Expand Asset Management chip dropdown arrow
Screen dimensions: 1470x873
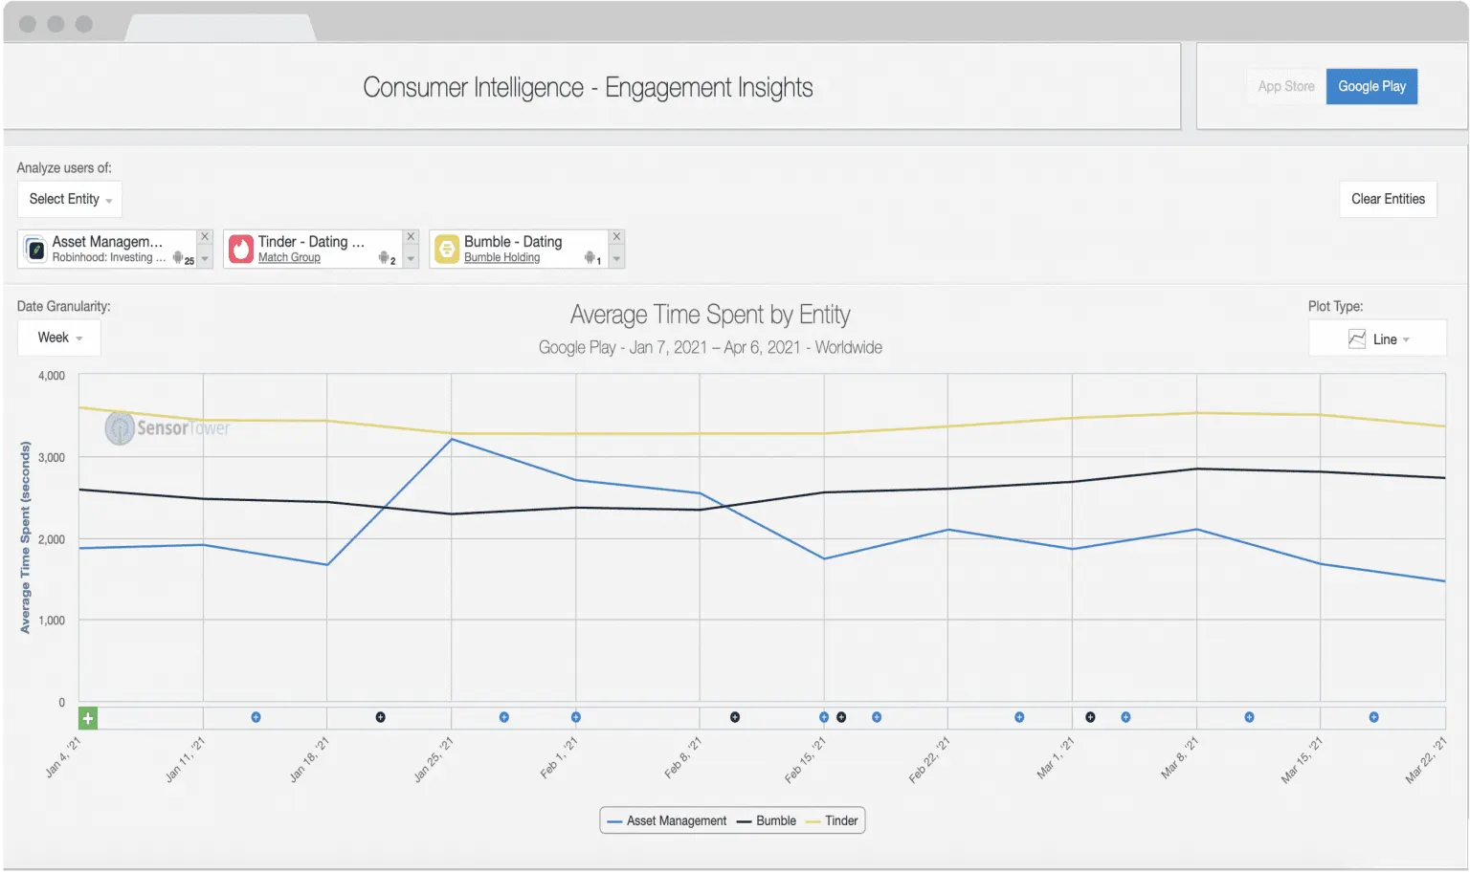[x=205, y=258]
